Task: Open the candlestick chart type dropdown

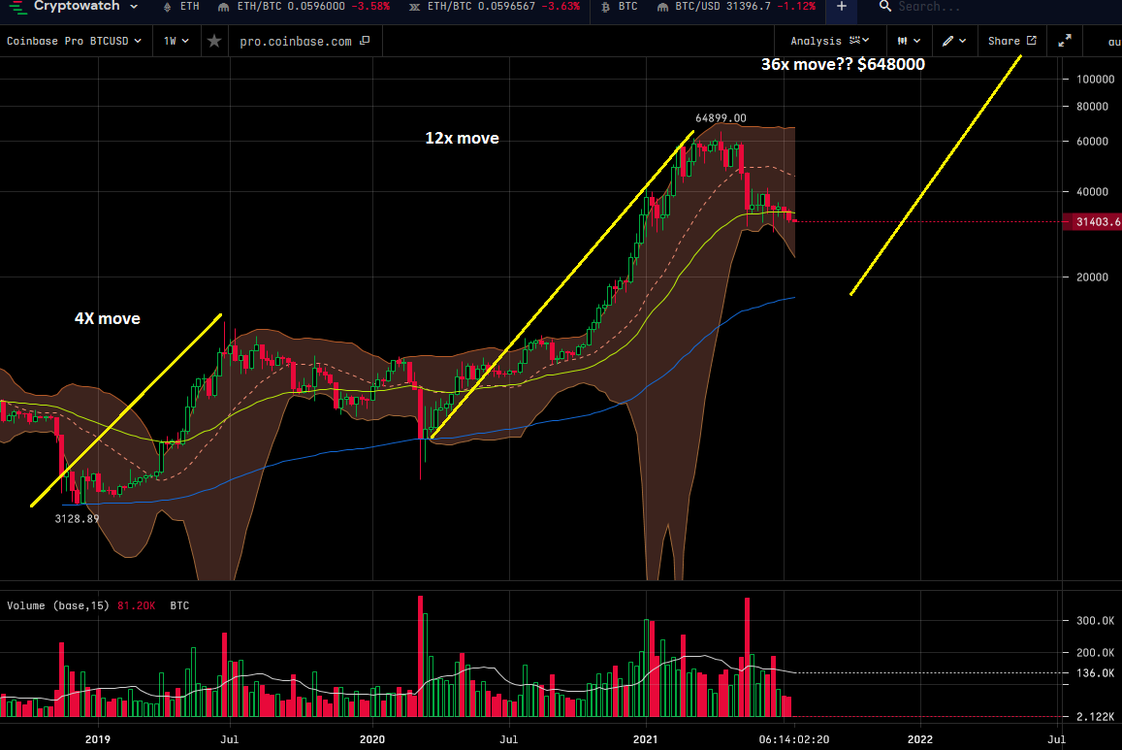Action: (x=909, y=41)
